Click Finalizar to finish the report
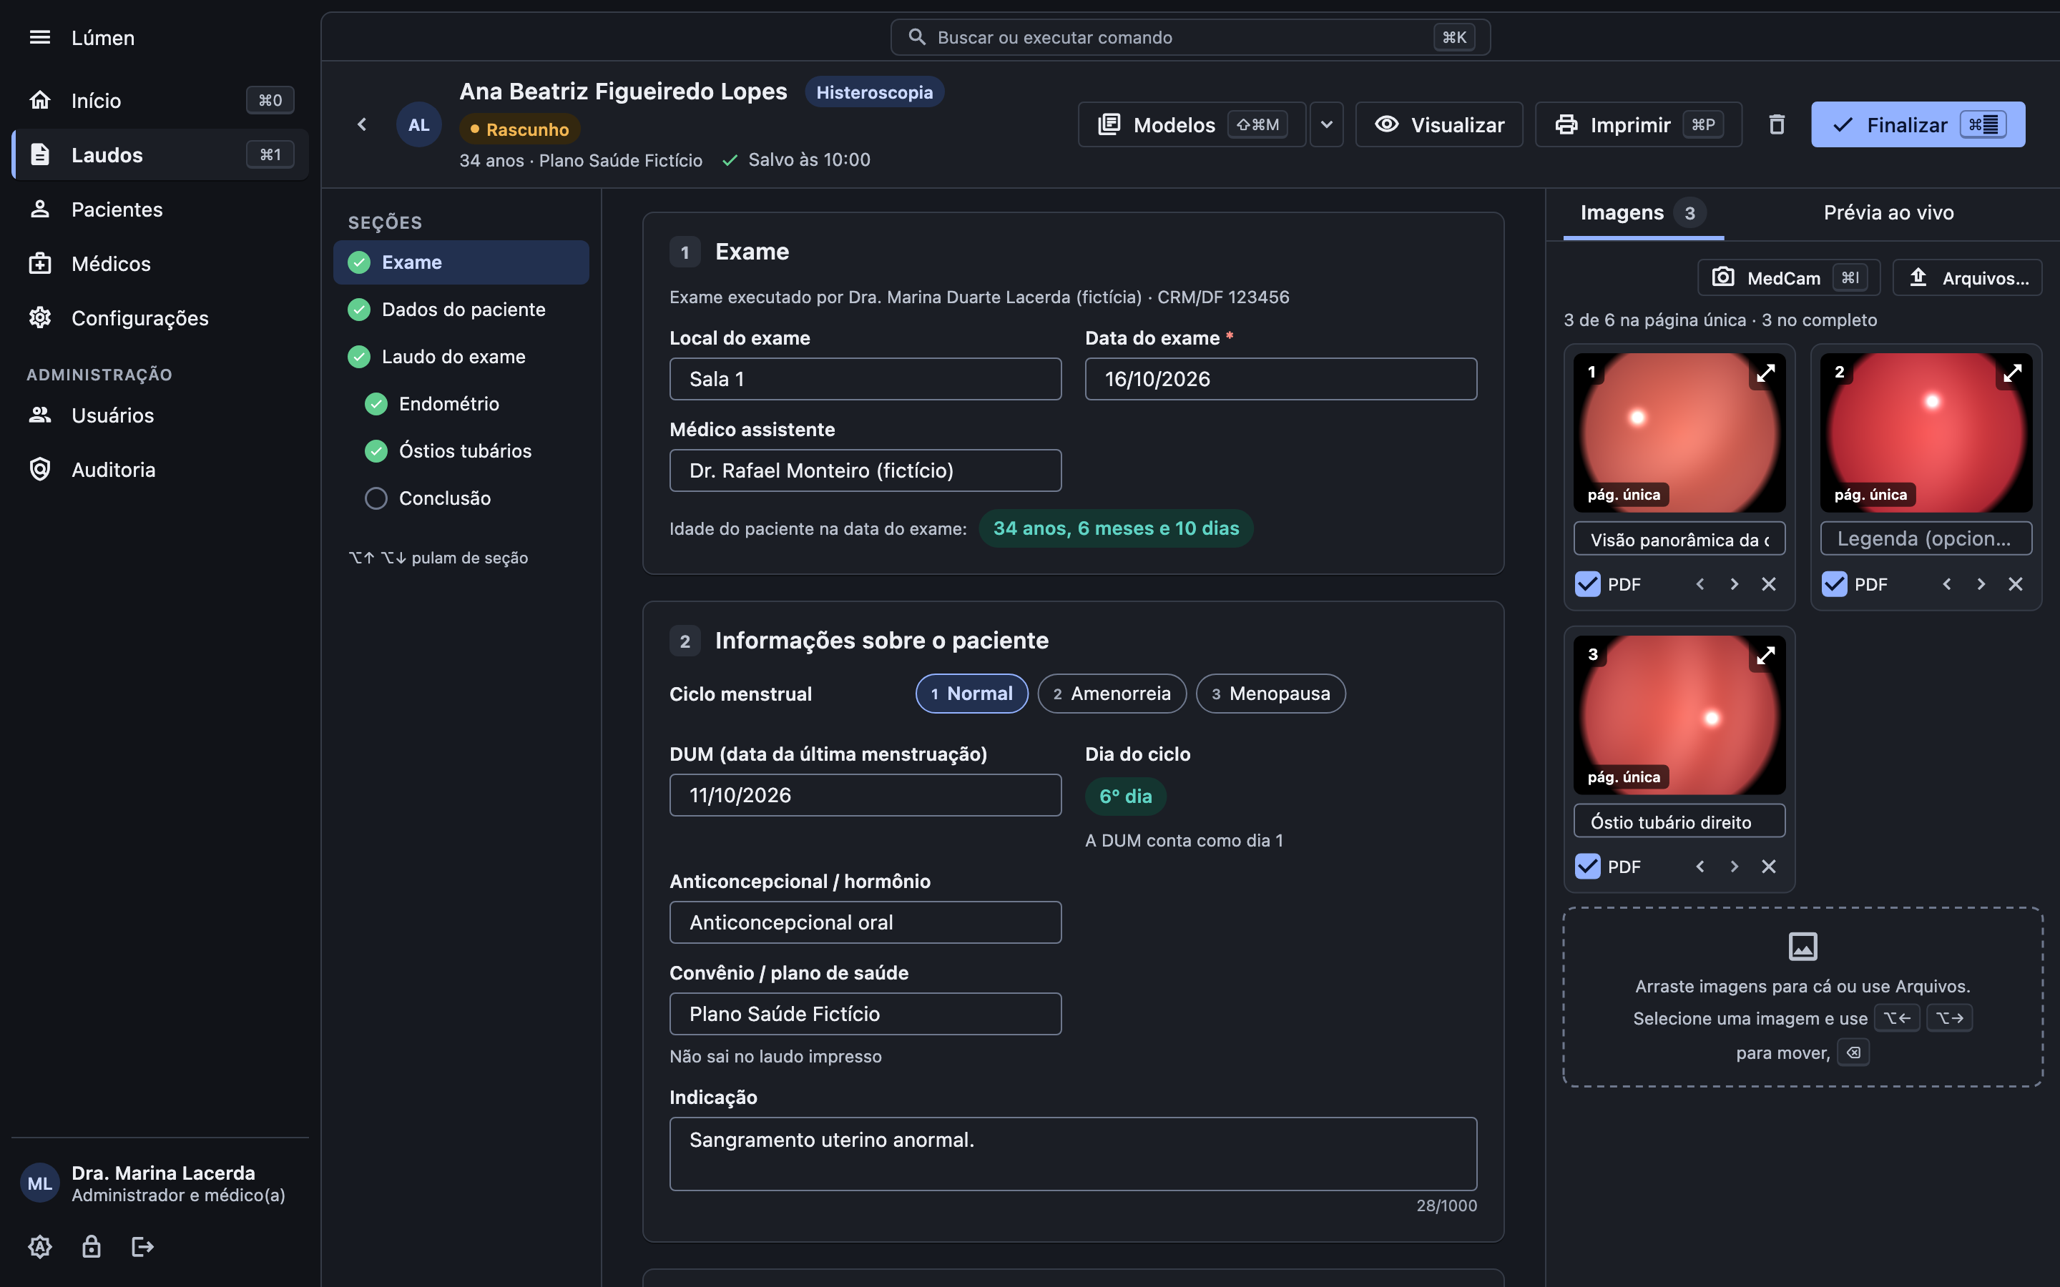 [x=1918, y=125]
